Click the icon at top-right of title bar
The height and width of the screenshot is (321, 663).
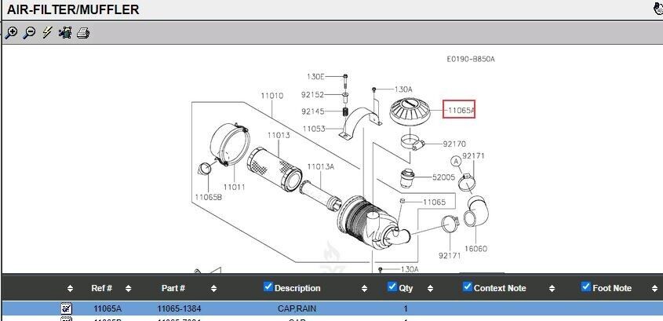[658, 9]
